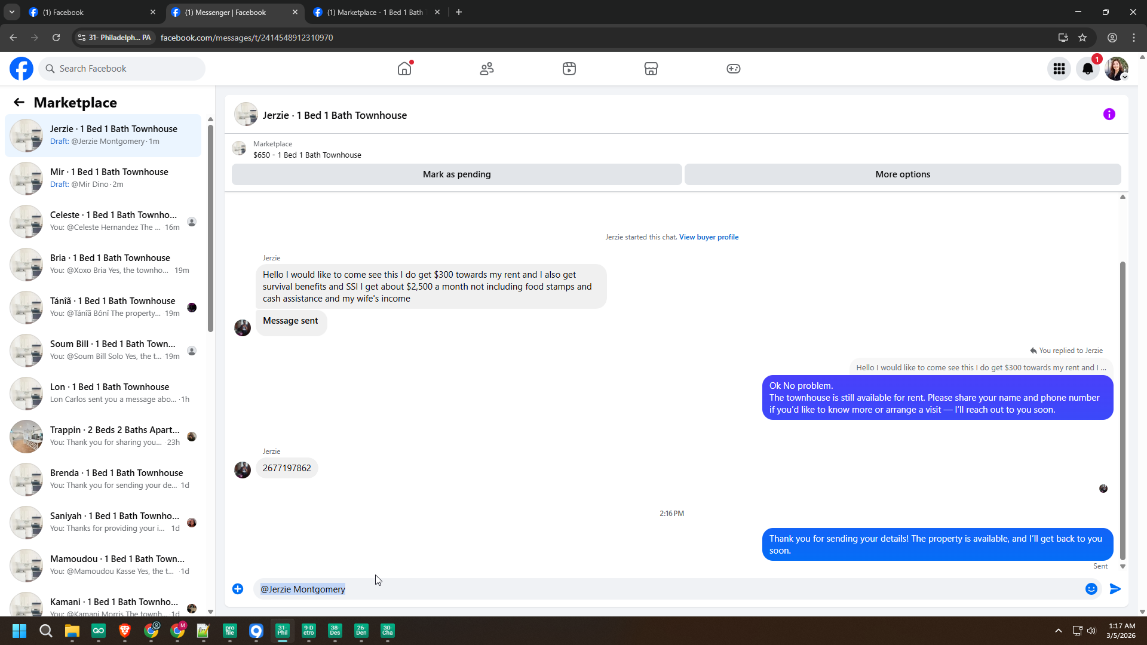This screenshot has height=645, width=1147.
Task: Click More options button
Action: tap(903, 174)
